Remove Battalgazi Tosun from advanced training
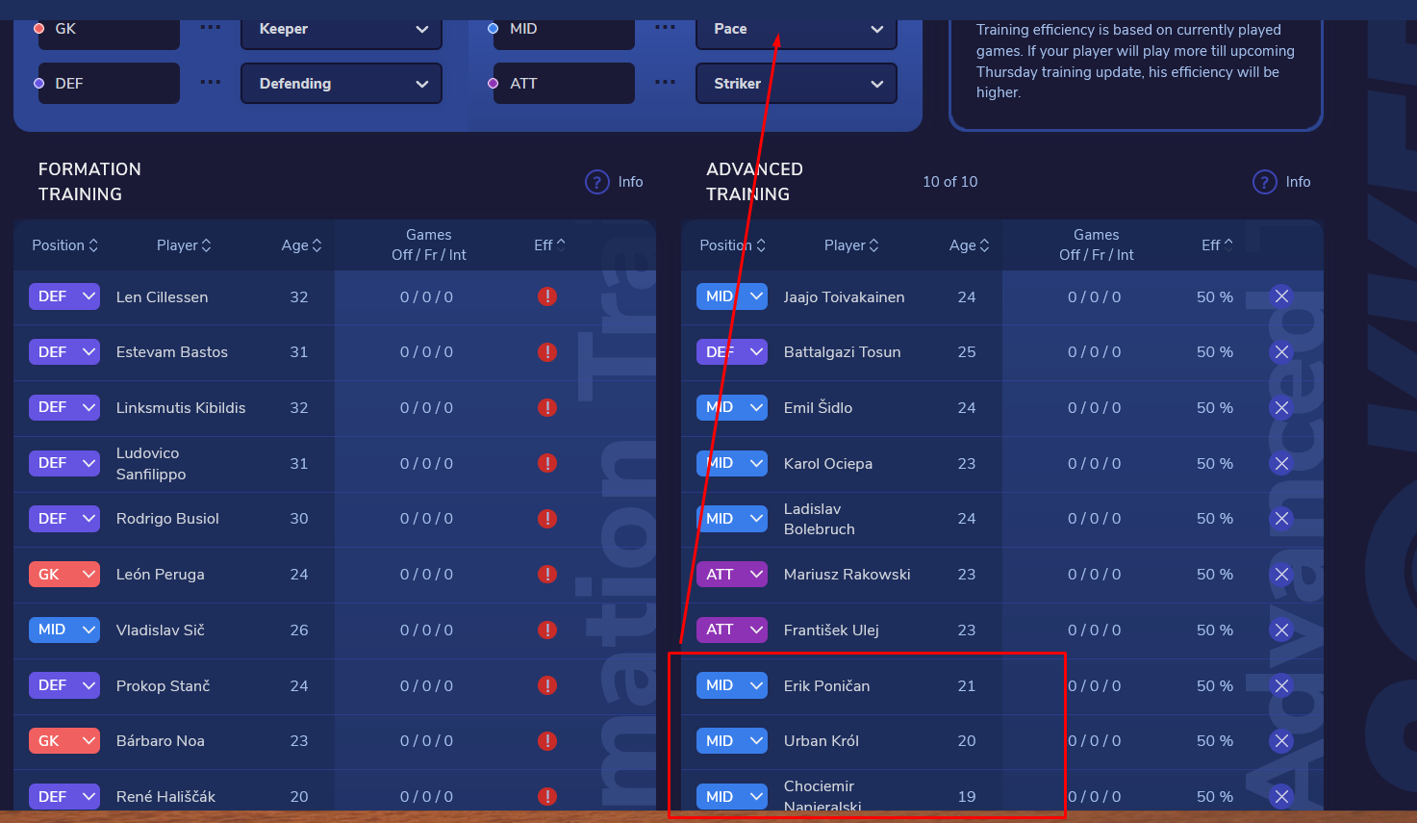The image size is (1417, 823). tap(1281, 352)
